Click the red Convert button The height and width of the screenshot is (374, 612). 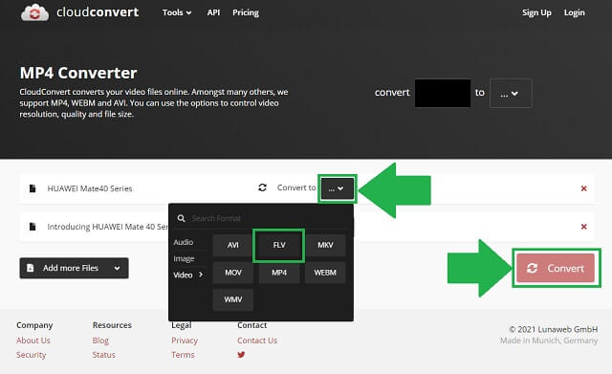click(556, 268)
